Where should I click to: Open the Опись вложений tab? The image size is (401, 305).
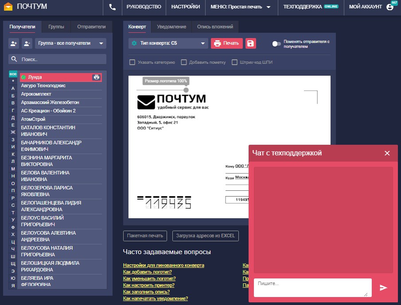[215, 27]
